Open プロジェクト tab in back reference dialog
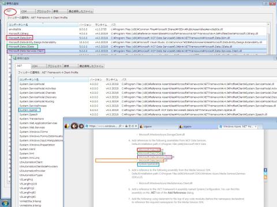 (x=44, y=11)
